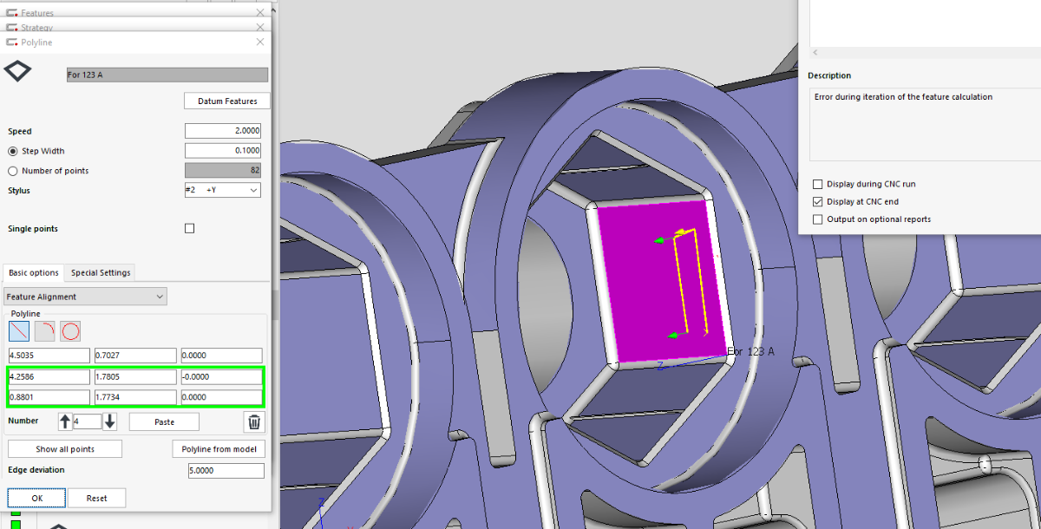The height and width of the screenshot is (529, 1041).
Task: Click the up arrow beside Number
Action: 65,421
